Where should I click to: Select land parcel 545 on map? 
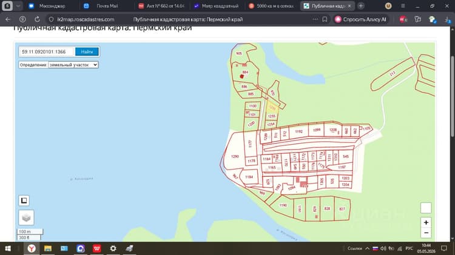346,156
